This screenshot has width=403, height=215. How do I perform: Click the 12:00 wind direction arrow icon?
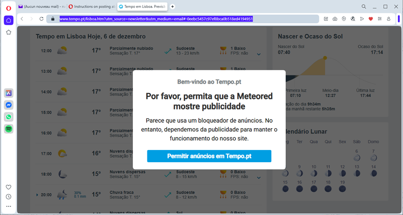point(168,51)
